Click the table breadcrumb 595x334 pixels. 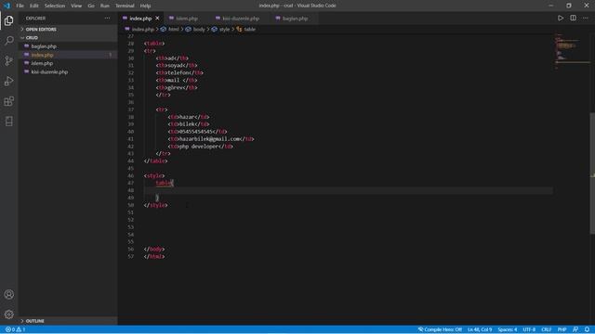coord(249,29)
